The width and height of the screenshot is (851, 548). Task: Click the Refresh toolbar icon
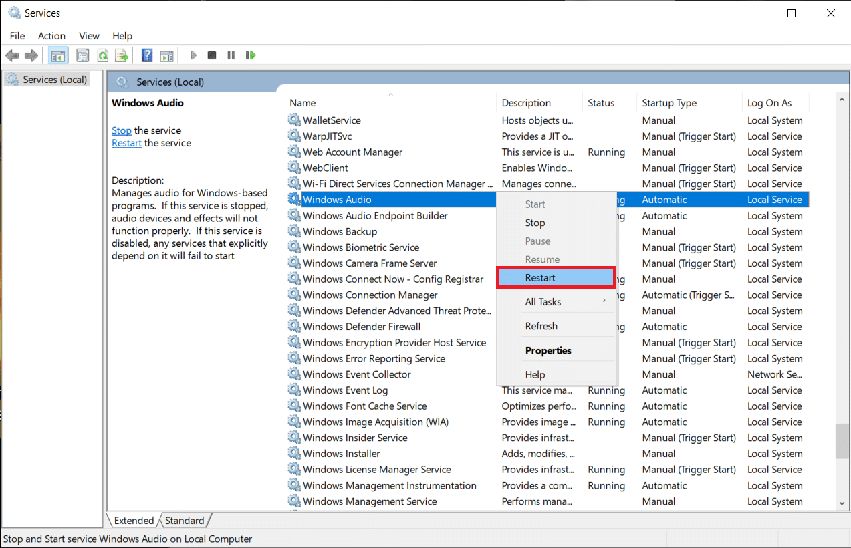102,55
